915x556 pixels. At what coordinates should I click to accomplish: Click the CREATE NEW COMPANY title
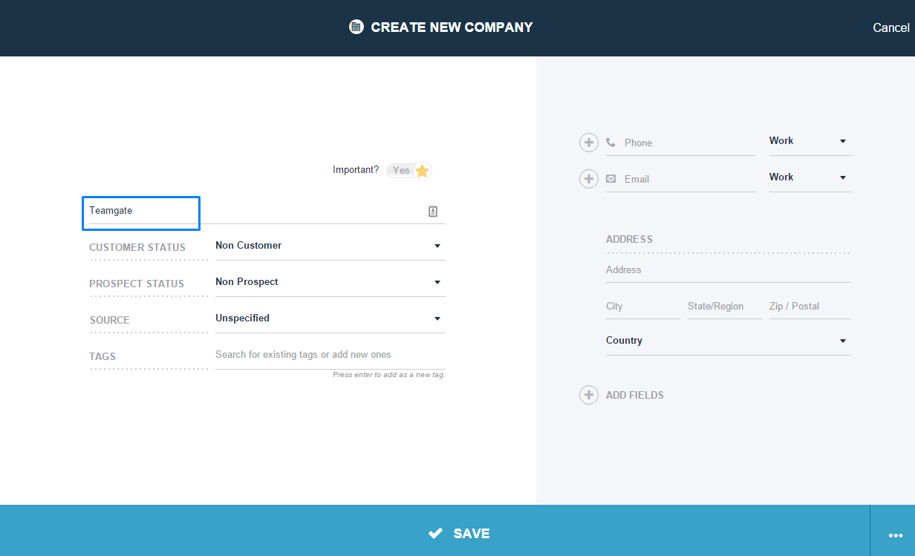[x=452, y=27]
